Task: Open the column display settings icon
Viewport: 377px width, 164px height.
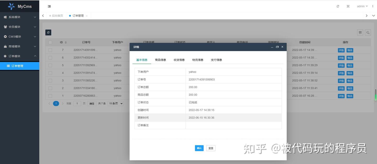Action: click(360, 32)
